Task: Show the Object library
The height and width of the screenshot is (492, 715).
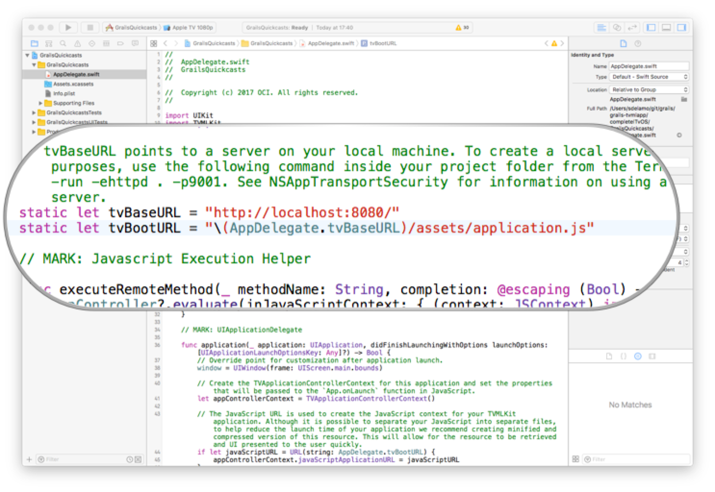Action: pyautogui.click(x=638, y=356)
